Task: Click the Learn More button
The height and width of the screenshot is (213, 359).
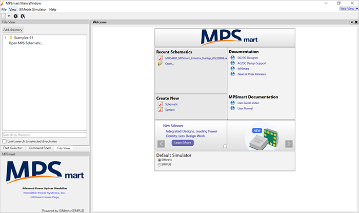Action: (183, 143)
